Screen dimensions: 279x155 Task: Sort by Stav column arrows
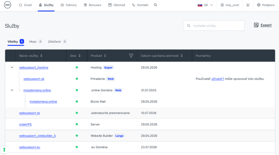click(79, 56)
